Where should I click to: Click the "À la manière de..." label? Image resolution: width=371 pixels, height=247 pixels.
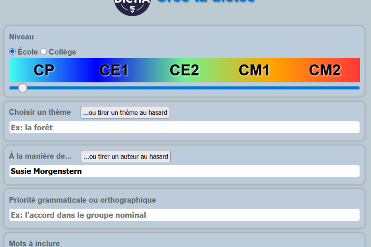[x=40, y=156]
